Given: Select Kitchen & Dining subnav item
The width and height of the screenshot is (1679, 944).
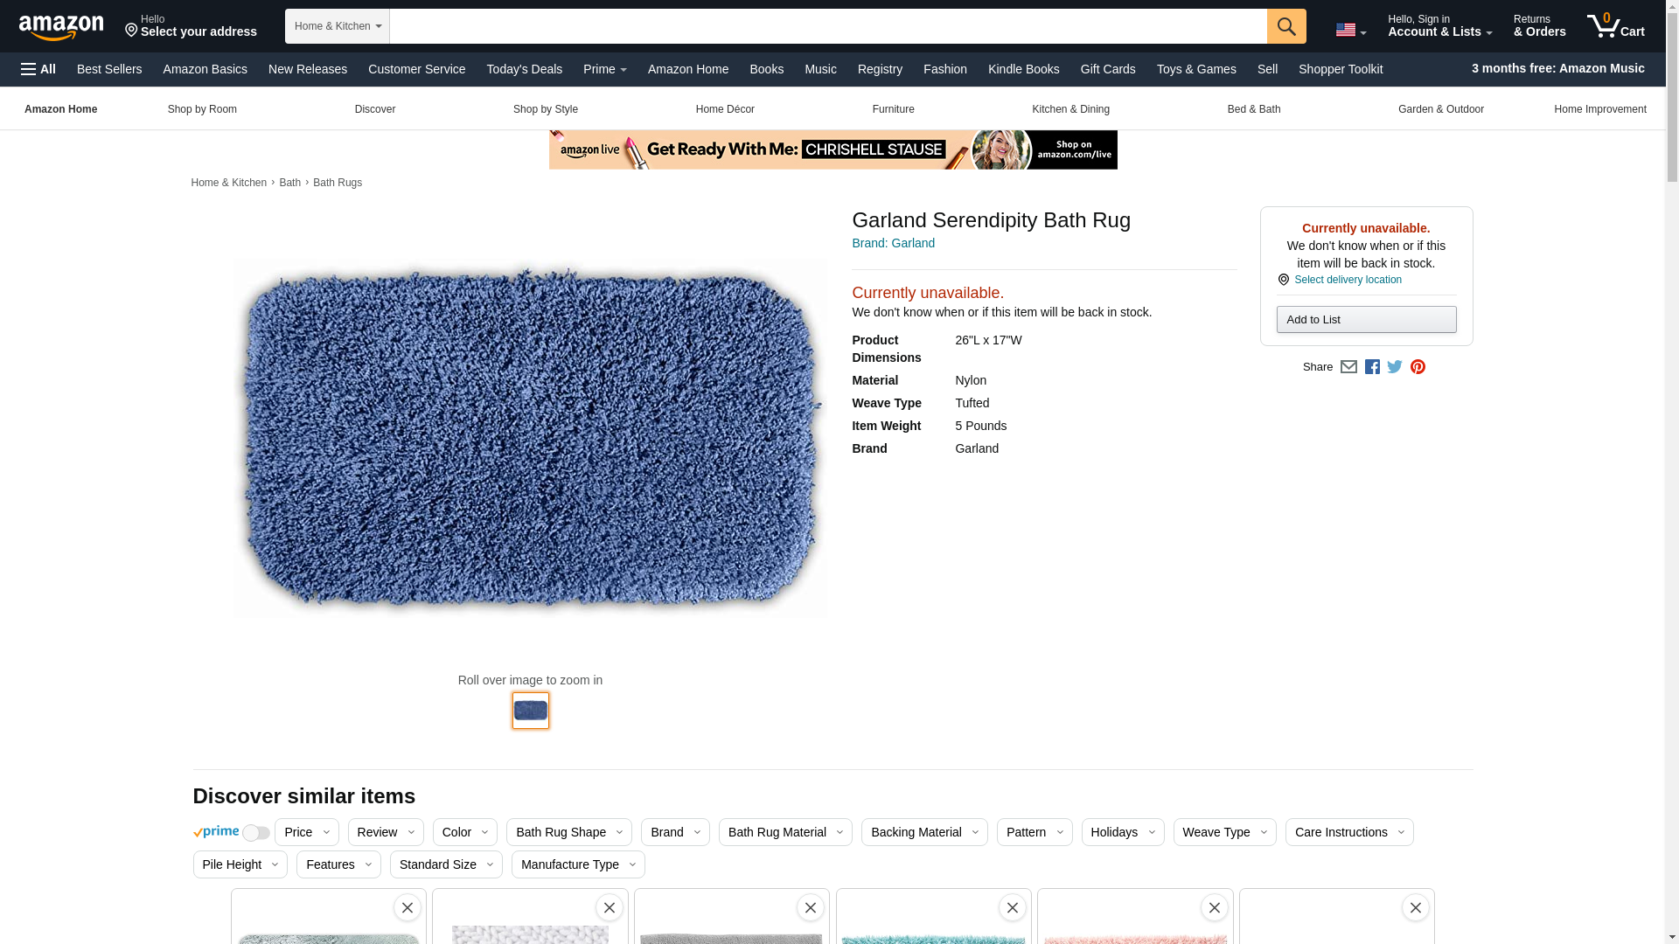Looking at the screenshot, I should tap(1070, 109).
